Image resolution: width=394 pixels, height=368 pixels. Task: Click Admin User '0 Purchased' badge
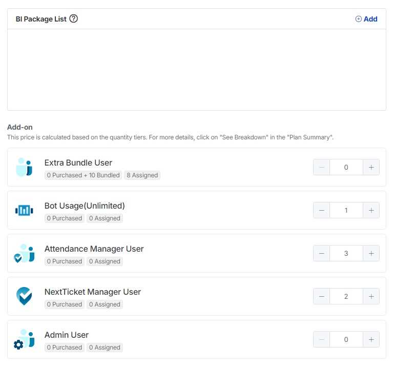click(65, 347)
